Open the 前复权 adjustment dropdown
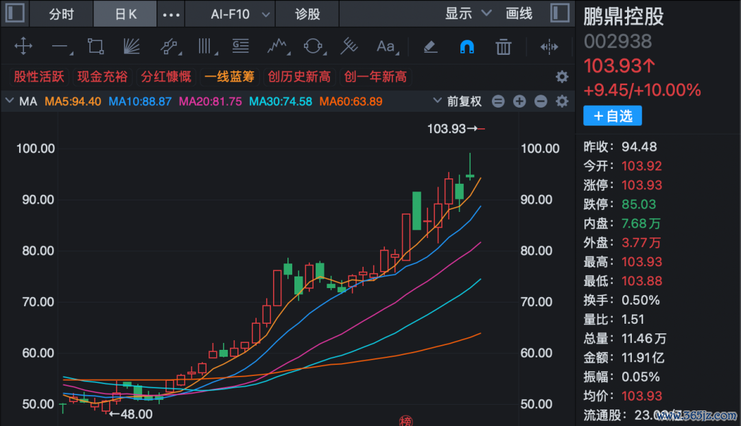The height and width of the screenshot is (426, 741). pyautogui.click(x=458, y=101)
